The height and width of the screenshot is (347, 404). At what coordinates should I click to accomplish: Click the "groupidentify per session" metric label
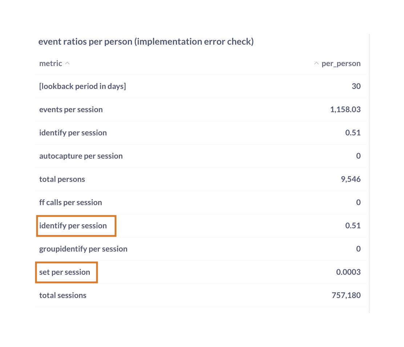pyautogui.click(x=83, y=249)
